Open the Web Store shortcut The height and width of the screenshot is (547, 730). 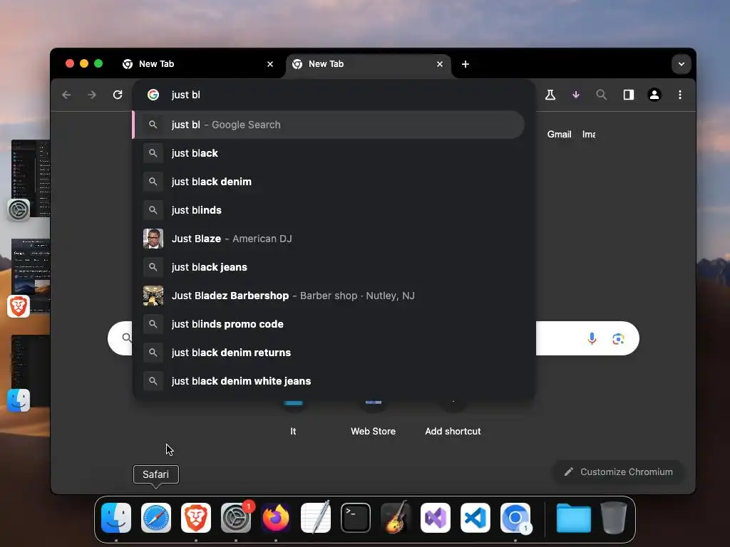click(x=374, y=419)
